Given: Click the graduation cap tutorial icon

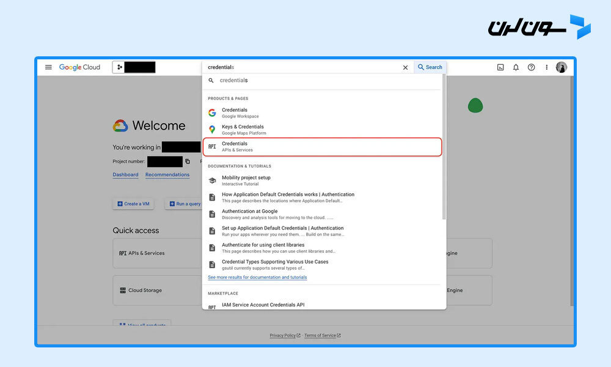Looking at the screenshot, I should point(212,180).
